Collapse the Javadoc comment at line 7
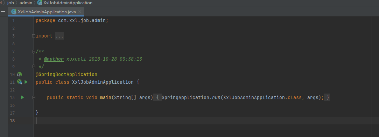Screen dimensions: 379x137 point(34,51)
